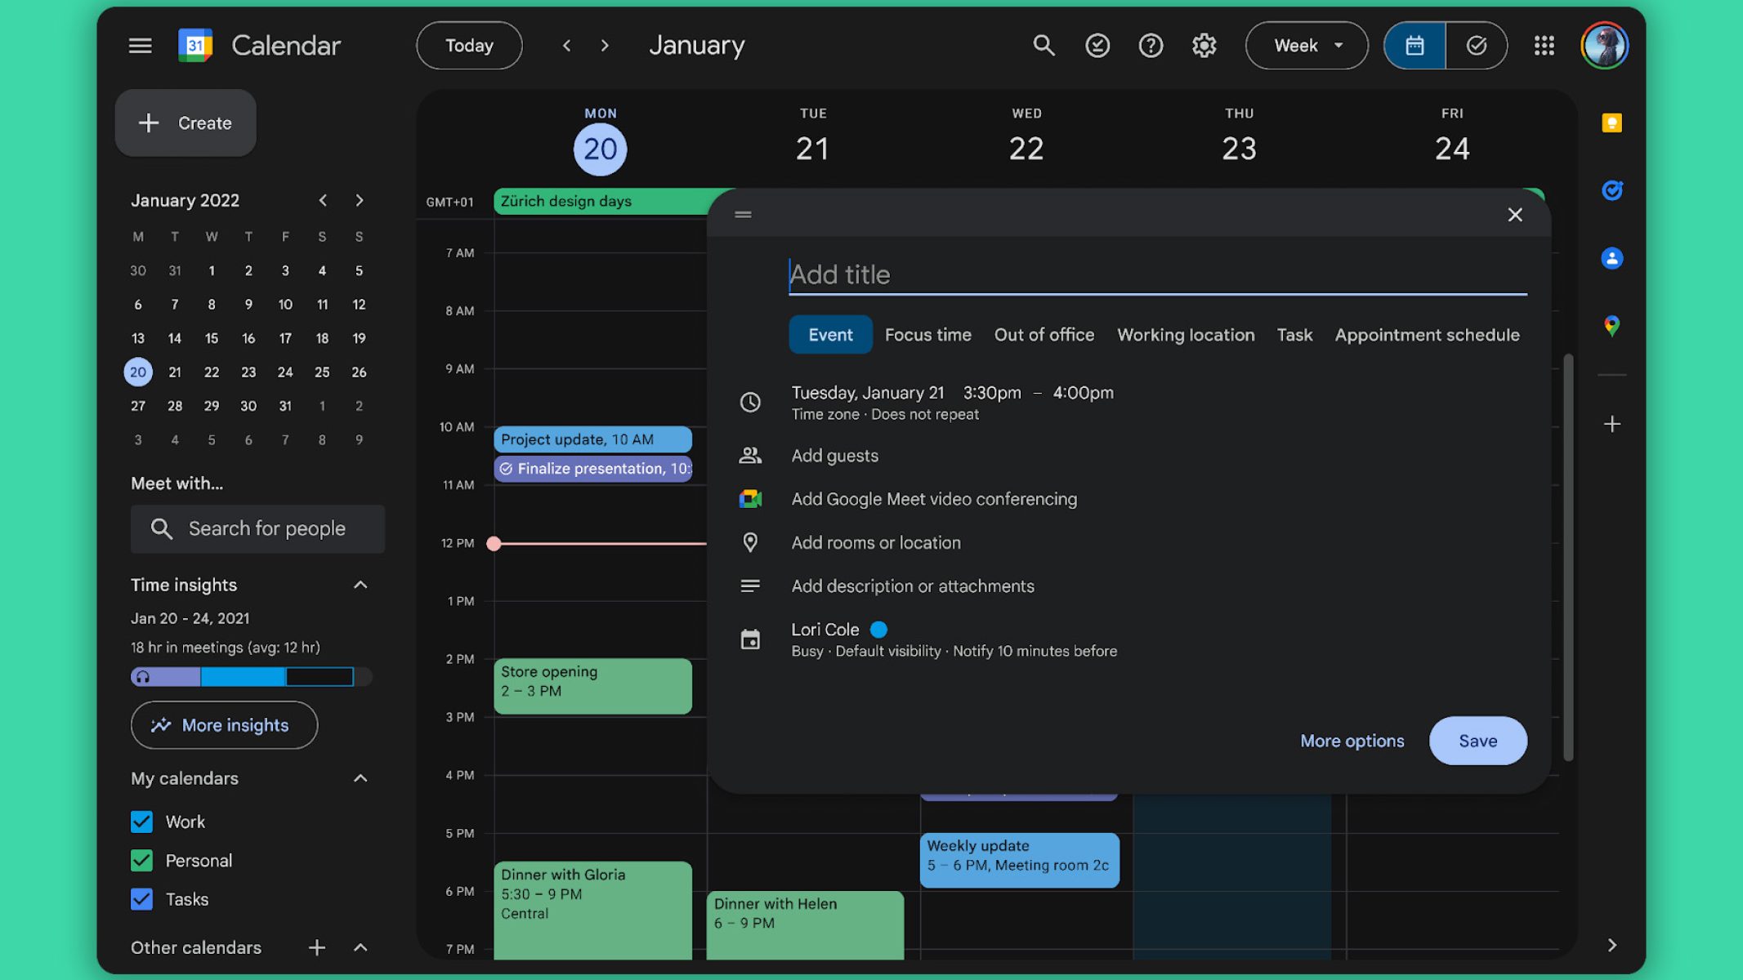
Task: Select the Out of office tab
Action: coord(1044,335)
